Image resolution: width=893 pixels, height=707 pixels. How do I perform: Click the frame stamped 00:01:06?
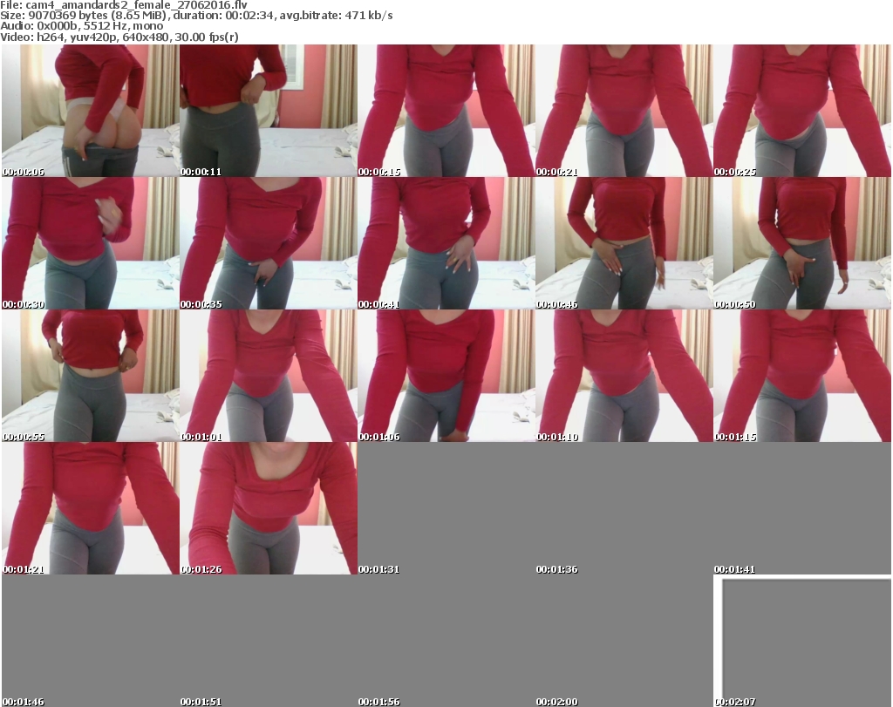446,376
